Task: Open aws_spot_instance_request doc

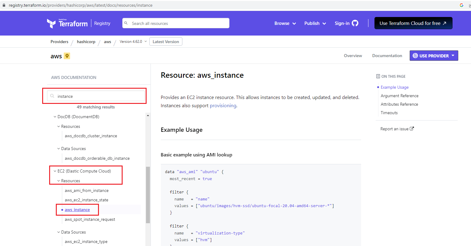Action: coord(90,219)
